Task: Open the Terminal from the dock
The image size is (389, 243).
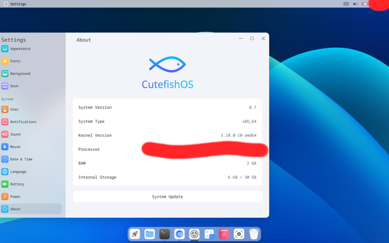Action: [x=164, y=234]
